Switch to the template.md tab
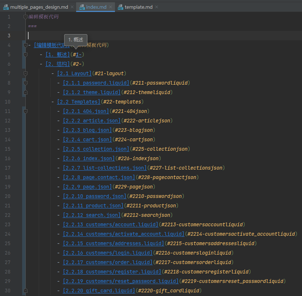 tap(138, 7)
